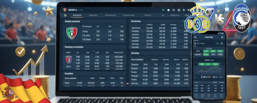Click the "510" value on the phone screen

pyautogui.click(x=206, y=60)
